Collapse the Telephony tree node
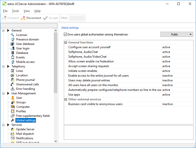The height and width of the screenshot is (148, 196). (x=4, y=66)
